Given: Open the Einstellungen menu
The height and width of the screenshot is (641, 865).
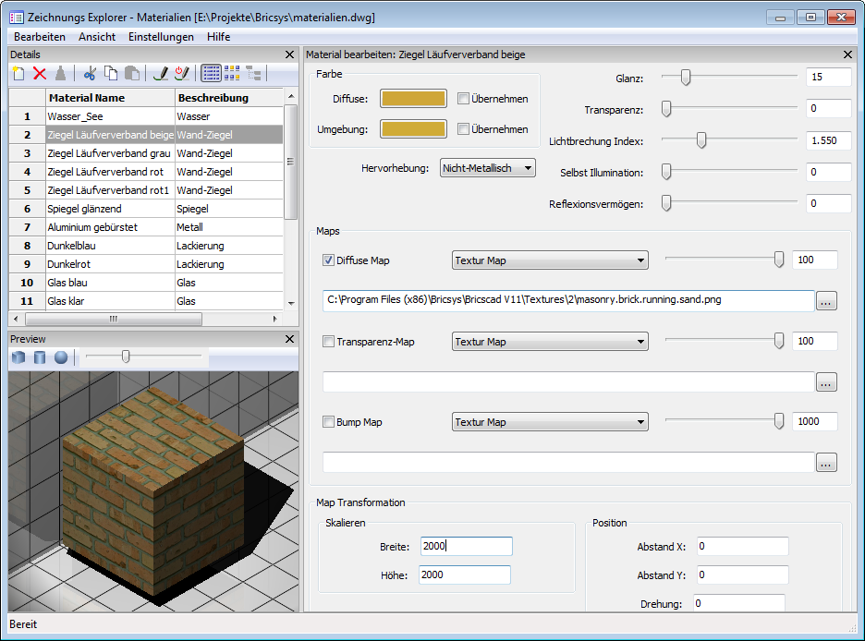Looking at the screenshot, I should 161,37.
